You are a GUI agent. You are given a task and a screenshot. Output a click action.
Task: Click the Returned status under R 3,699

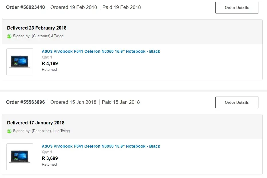tap(49, 164)
